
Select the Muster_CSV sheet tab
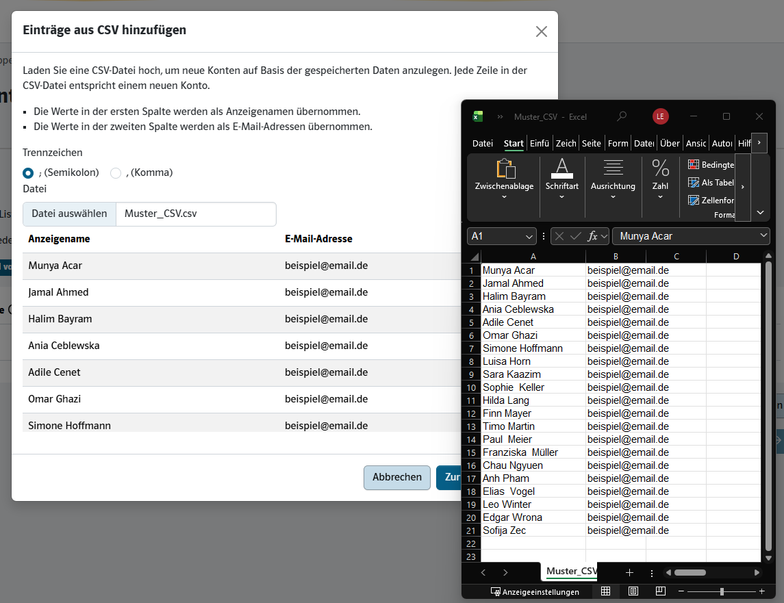[571, 571]
